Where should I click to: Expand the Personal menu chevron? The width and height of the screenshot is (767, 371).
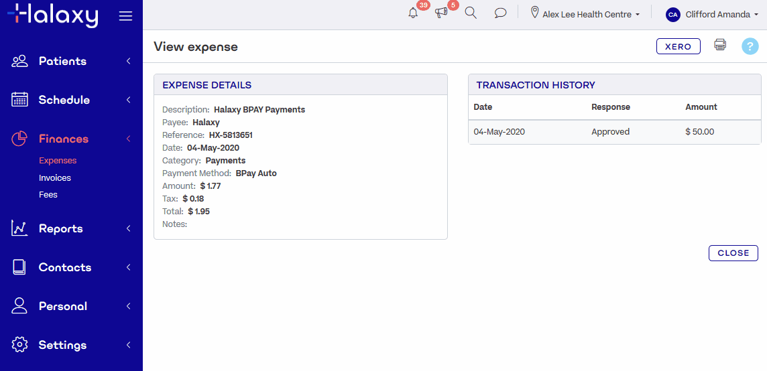click(129, 306)
